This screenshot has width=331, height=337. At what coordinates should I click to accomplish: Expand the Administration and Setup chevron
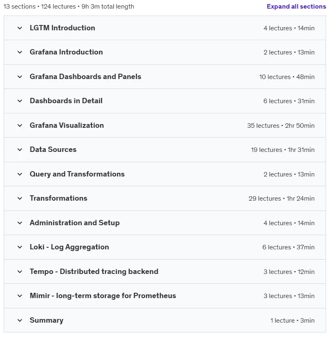[20, 223]
